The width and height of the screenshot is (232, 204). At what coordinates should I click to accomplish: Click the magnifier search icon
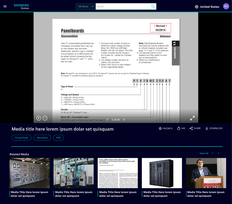153,6
